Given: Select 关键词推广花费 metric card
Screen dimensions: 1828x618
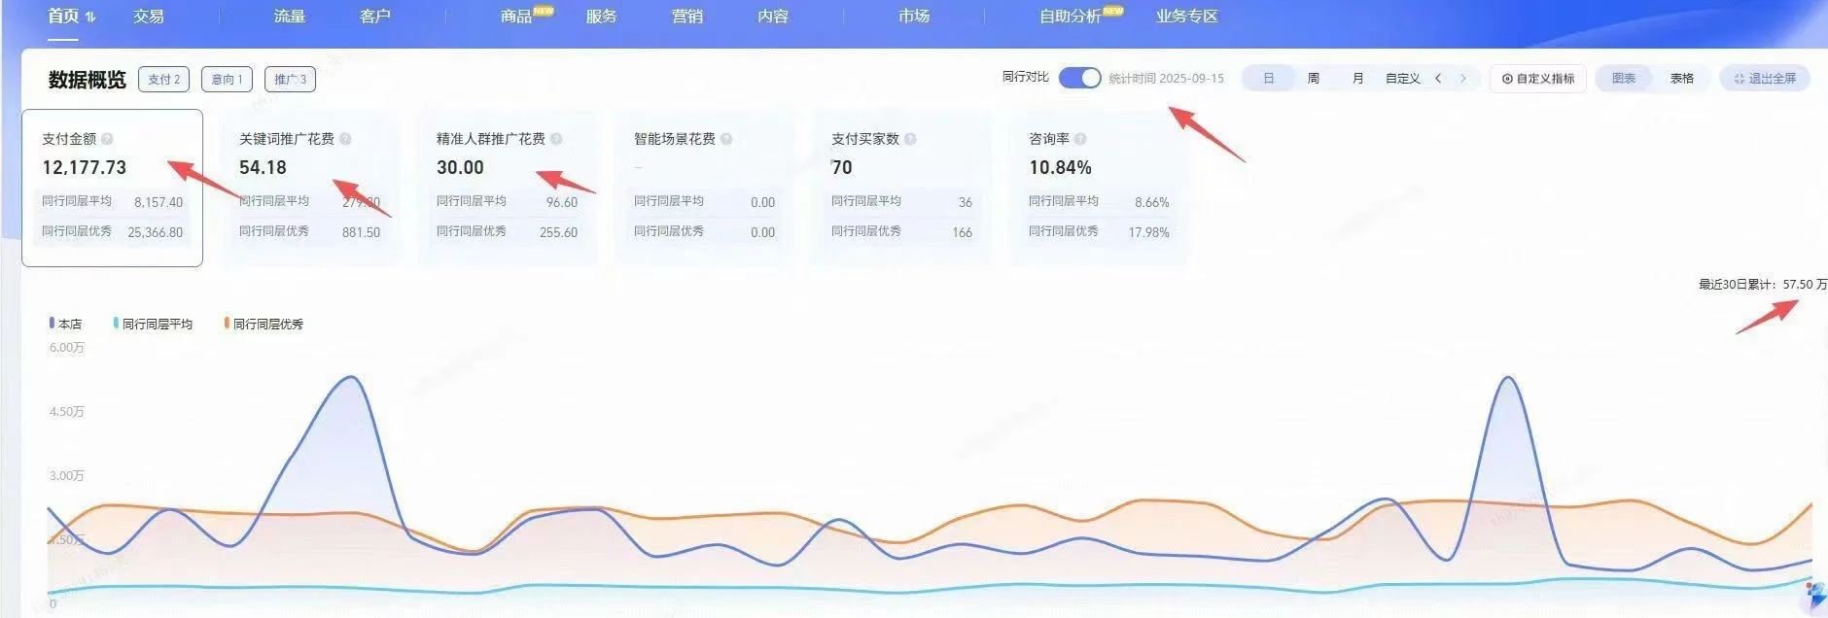Looking at the screenshot, I should (310, 188).
